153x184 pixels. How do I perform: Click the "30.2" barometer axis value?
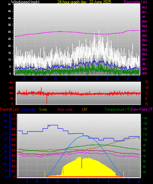[x=144, y=7]
